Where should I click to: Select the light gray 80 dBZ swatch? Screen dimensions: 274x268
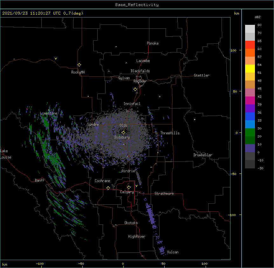point(250,29)
